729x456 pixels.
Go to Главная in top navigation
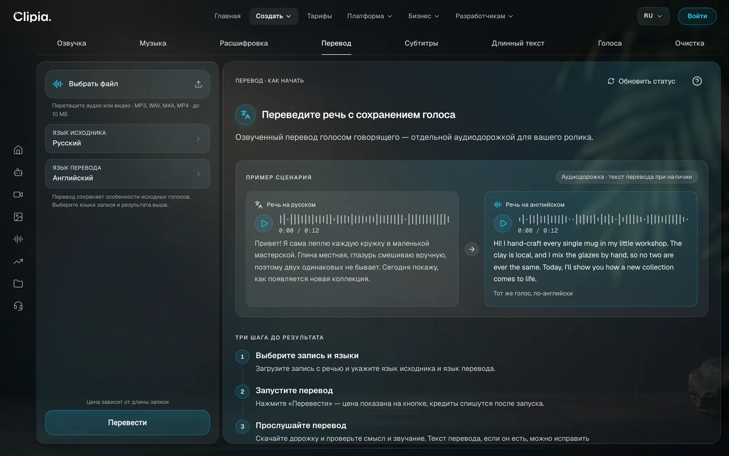[227, 16]
